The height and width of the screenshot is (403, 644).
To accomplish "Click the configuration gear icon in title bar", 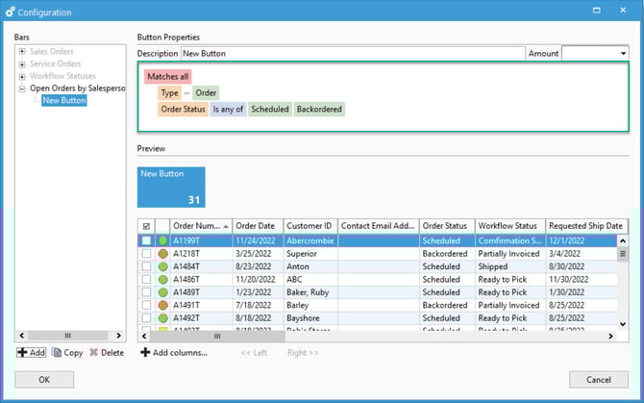I will tap(11, 12).
